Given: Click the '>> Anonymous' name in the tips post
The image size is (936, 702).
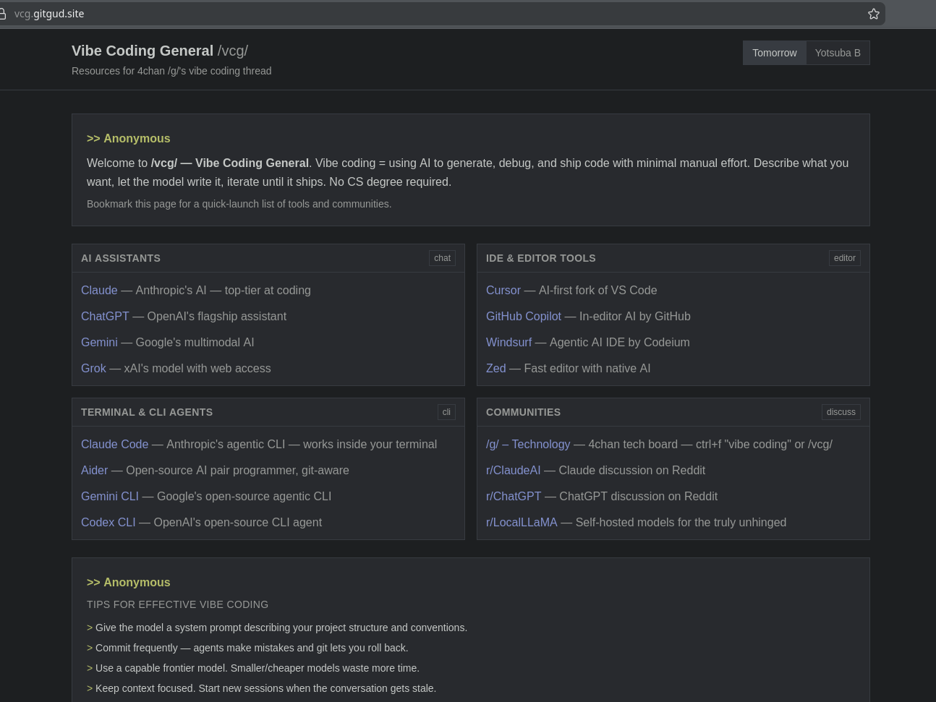Looking at the screenshot, I should point(129,582).
